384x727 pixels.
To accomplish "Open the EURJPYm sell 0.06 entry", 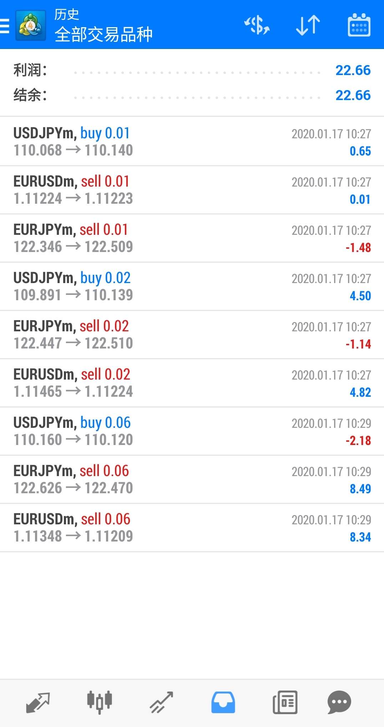I will [192, 479].
